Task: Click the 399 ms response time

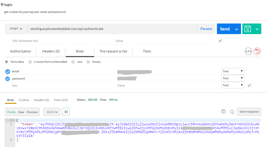Action: (x=113, y=100)
